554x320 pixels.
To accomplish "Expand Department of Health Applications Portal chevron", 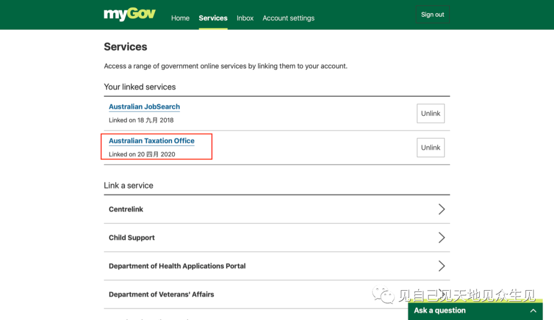I will tap(441, 266).
